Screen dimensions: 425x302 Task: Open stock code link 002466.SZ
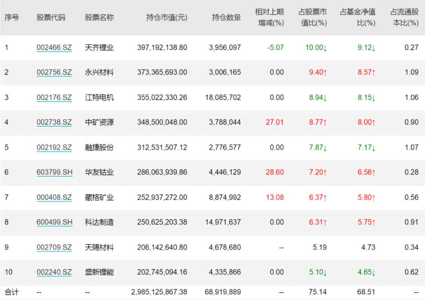click(x=54, y=48)
